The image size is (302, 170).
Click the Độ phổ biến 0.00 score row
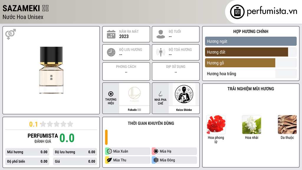pos(27,161)
